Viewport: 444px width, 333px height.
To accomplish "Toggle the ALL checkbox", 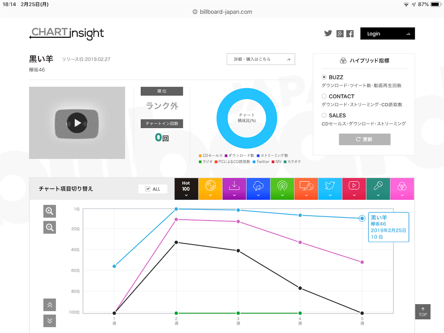I will pos(148,189).
